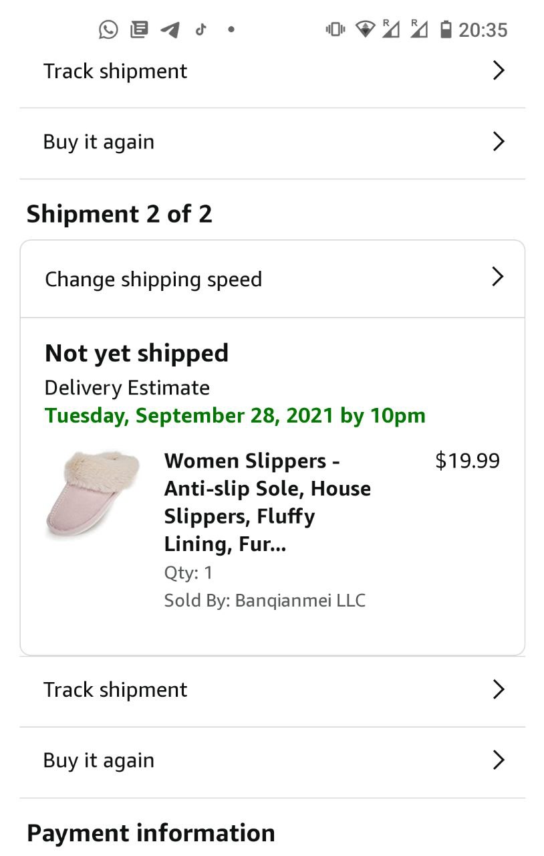
Task: Tap the WhatsApp notification icon
Action: 108,29
